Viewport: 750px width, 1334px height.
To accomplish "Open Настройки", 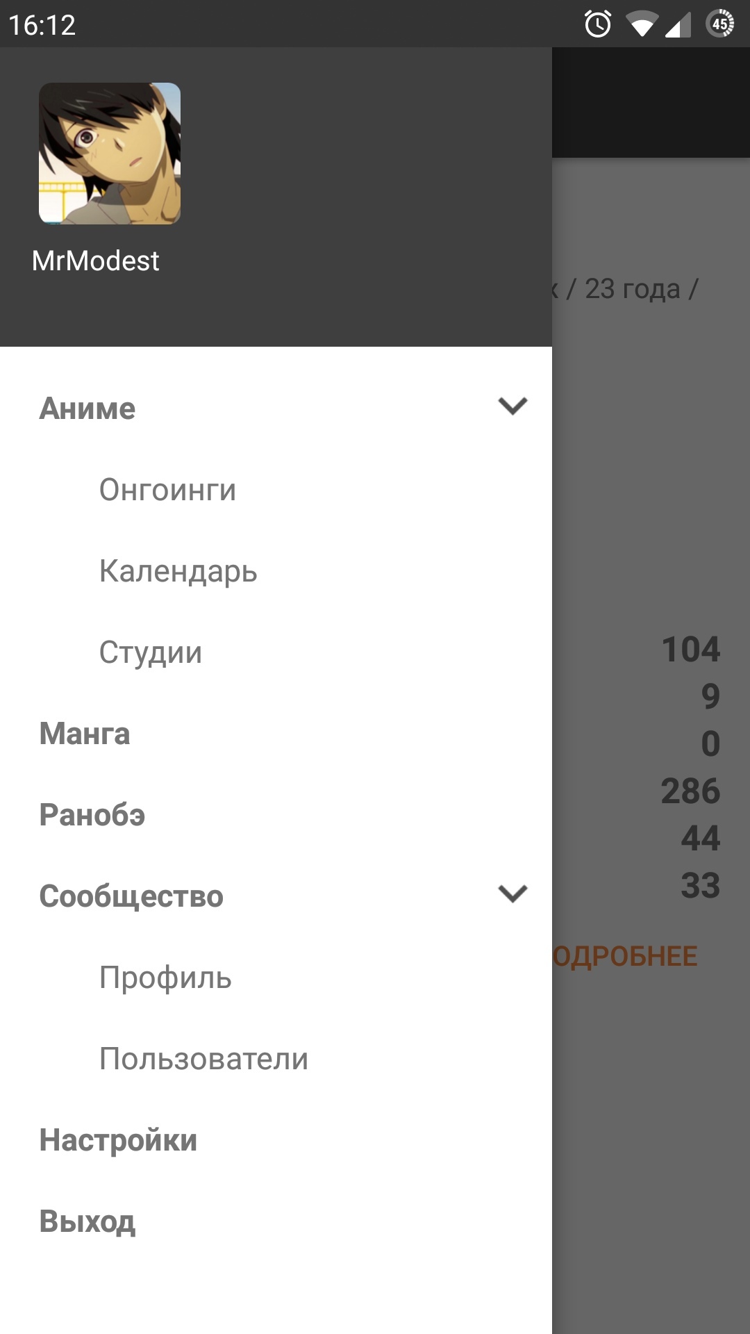I will click(118, 1140).
